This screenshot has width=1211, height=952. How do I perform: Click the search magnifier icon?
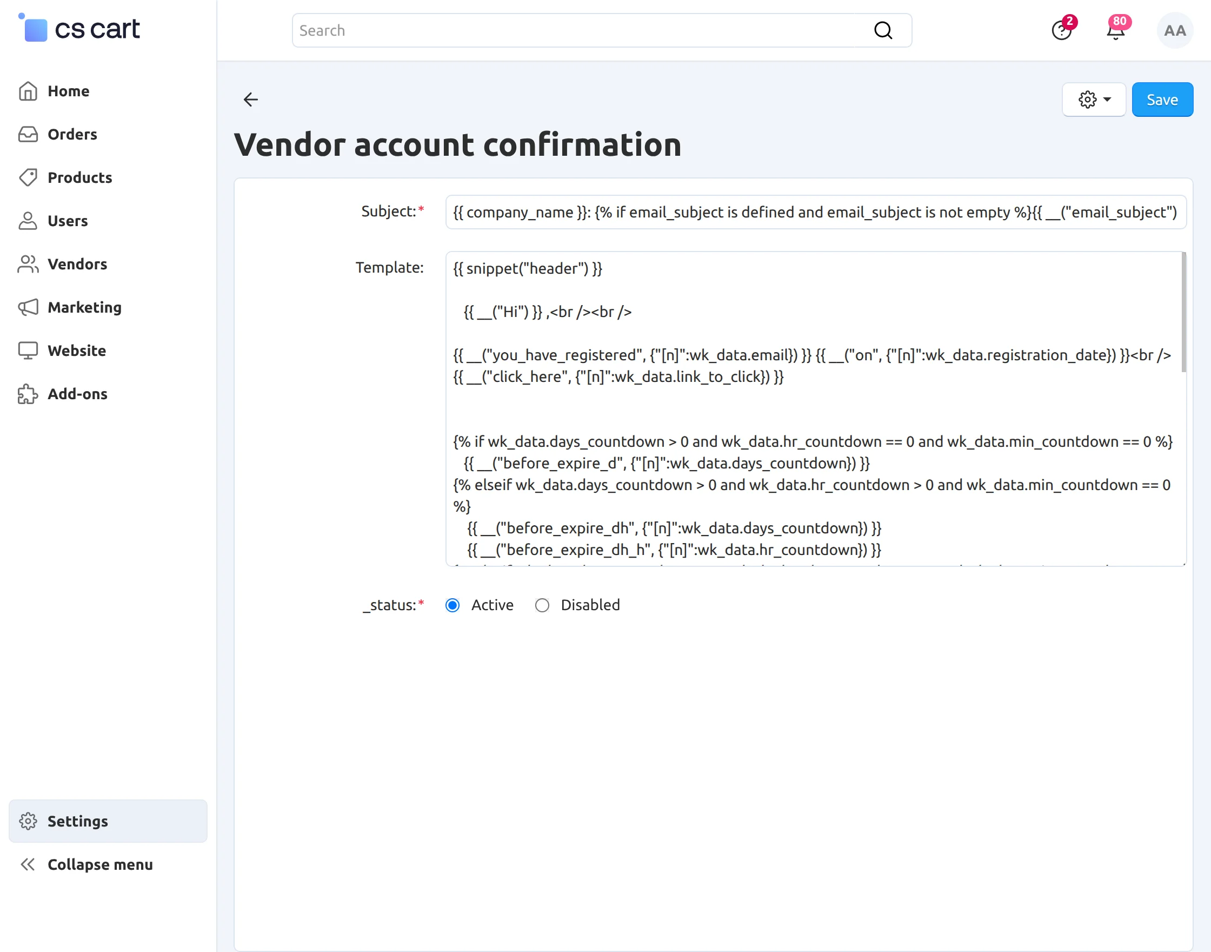point(883,30)
